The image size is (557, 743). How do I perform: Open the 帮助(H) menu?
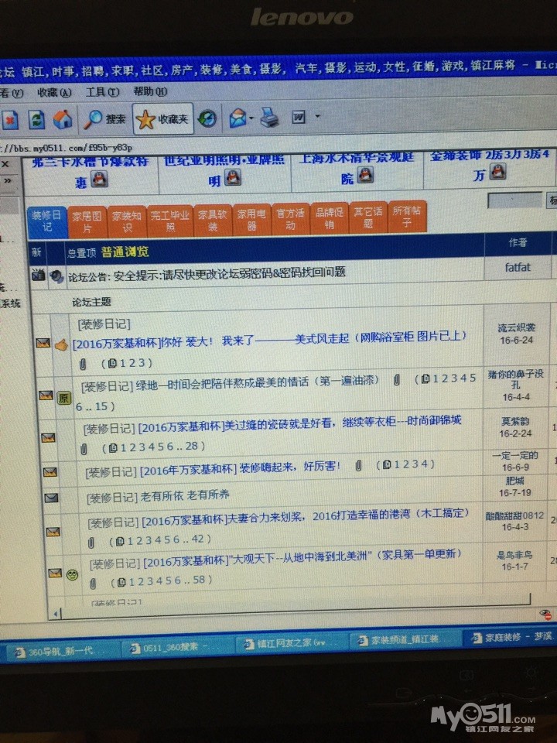pyautogui.click(x=147, y=91)
